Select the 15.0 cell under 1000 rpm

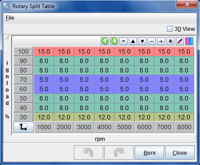[x=44, y=51]
